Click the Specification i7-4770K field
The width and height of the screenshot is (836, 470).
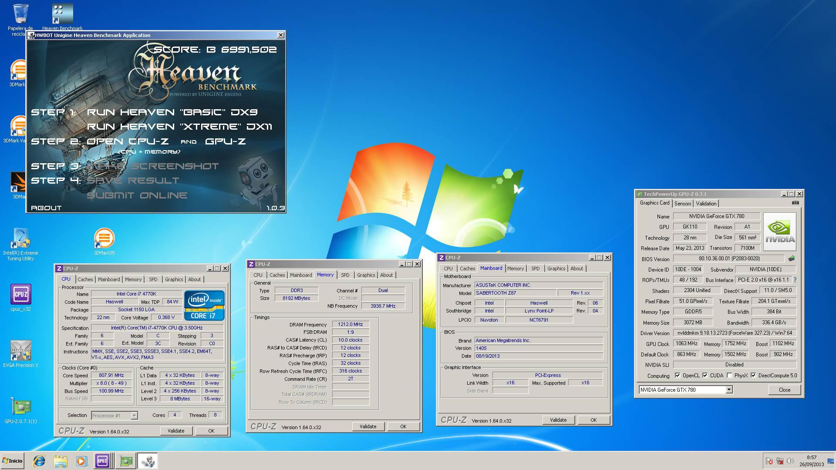point(157,328)
